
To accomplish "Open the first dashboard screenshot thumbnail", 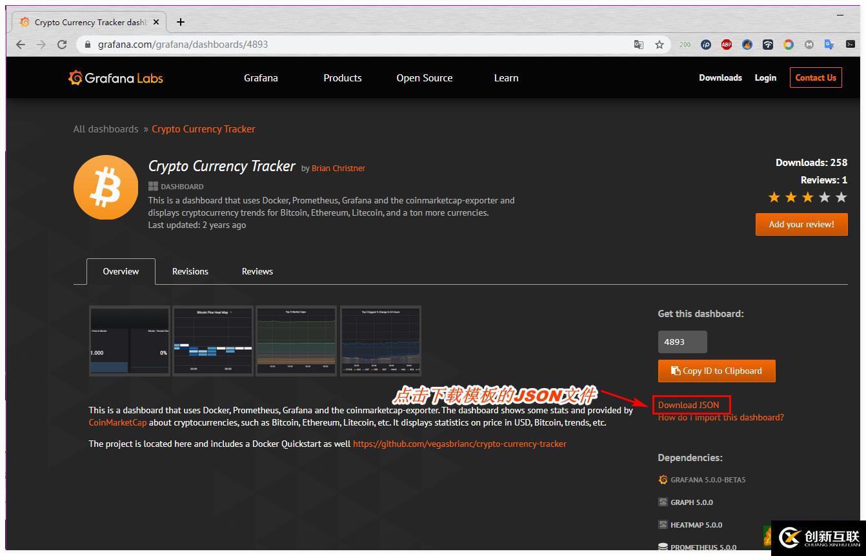I will coord(130,340).
